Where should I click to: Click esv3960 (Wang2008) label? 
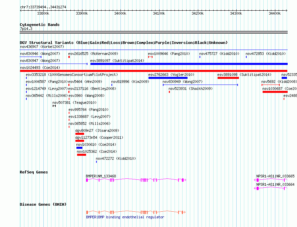[x=86, y=96]
